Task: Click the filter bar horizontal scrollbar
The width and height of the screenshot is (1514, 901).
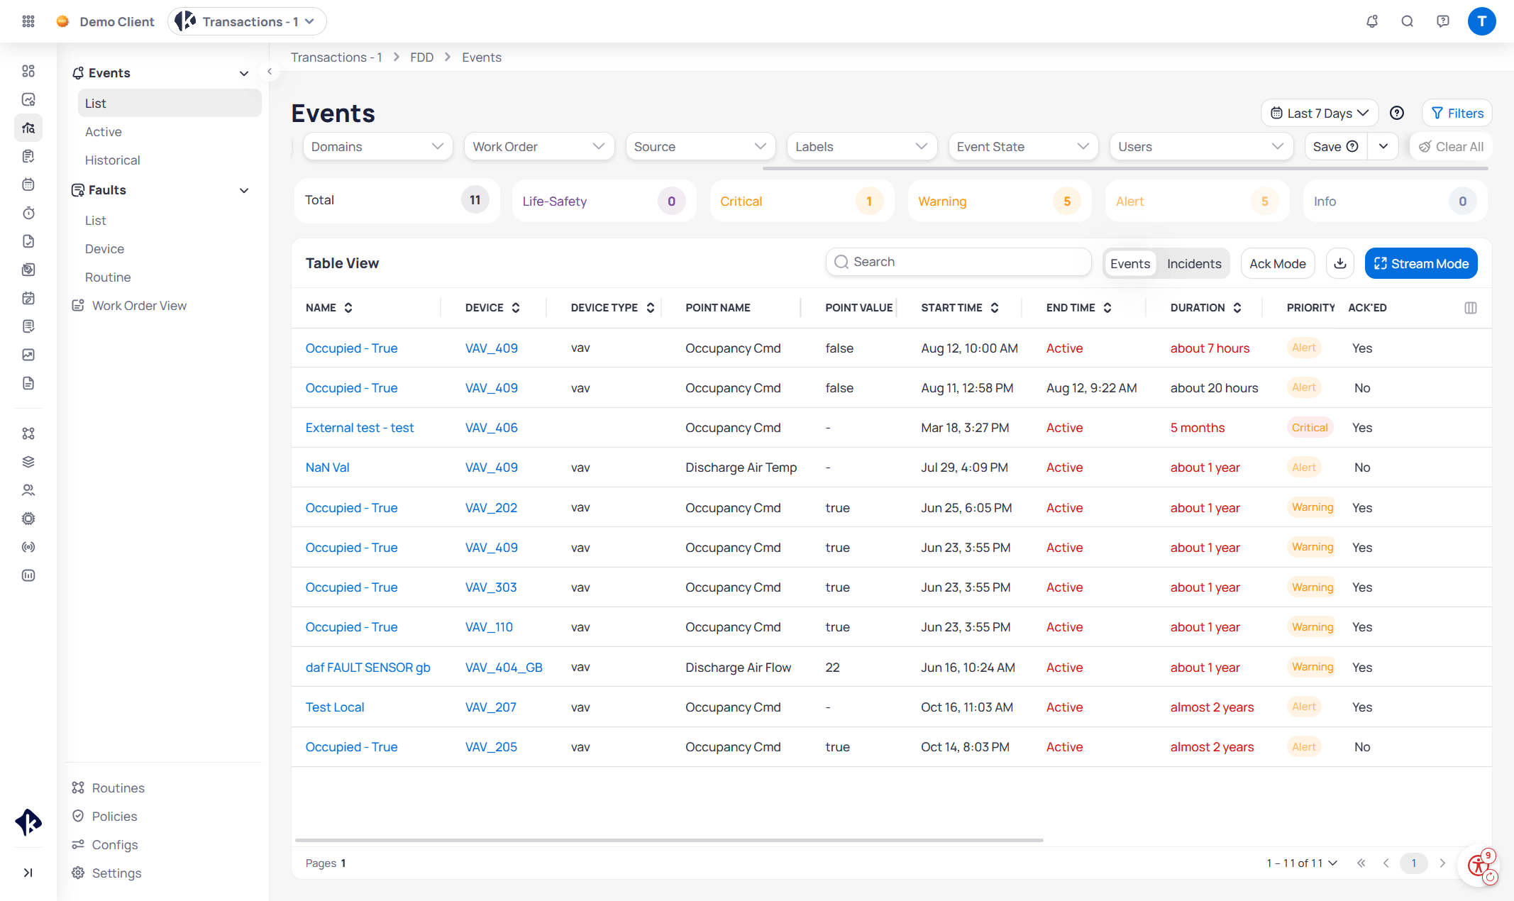Action: (1125, 169)
